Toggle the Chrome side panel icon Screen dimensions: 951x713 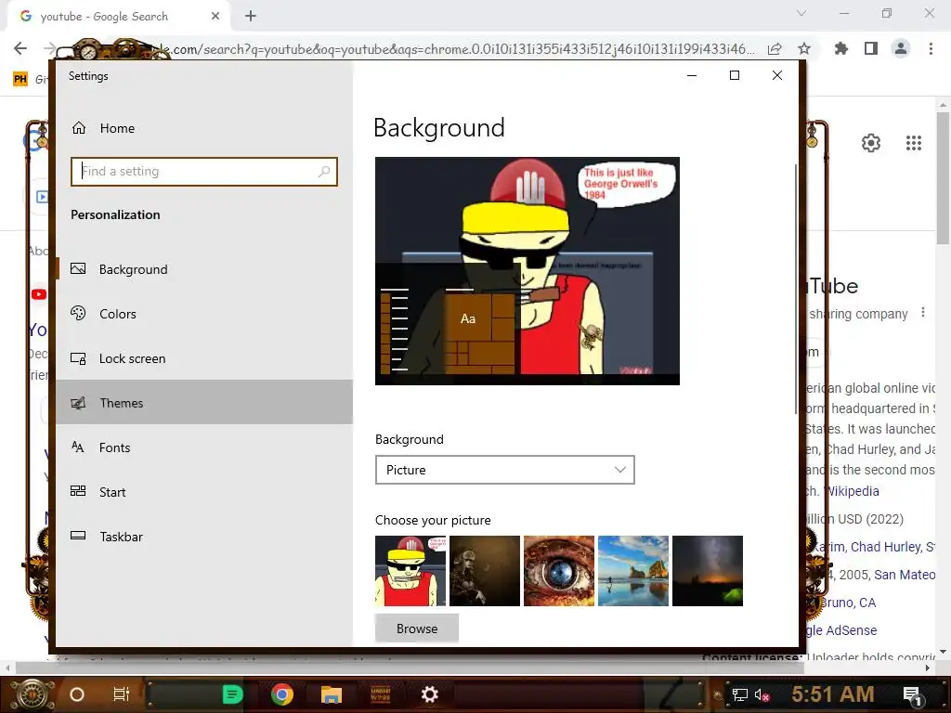871,48
